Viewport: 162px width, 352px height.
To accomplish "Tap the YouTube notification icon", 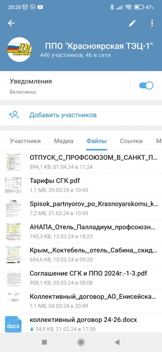I will click(x=40, y=7).
